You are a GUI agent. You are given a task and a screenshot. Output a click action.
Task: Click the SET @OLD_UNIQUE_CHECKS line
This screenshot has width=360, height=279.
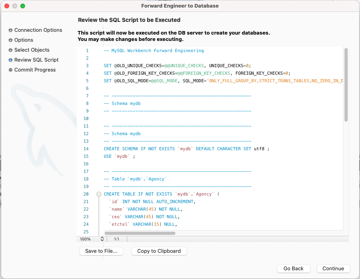tap(177, 66)
